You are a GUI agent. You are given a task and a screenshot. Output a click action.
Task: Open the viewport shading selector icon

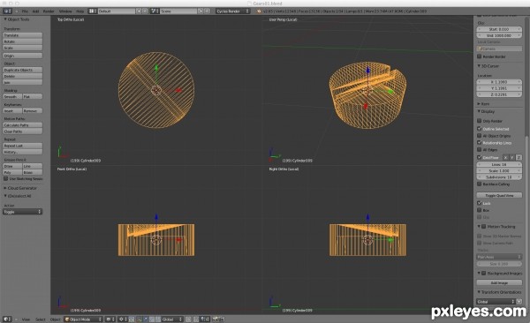pos(110,319)
